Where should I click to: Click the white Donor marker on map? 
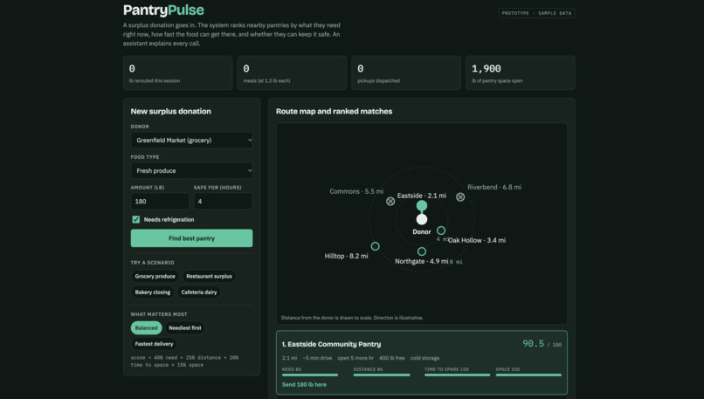(422, 219)
